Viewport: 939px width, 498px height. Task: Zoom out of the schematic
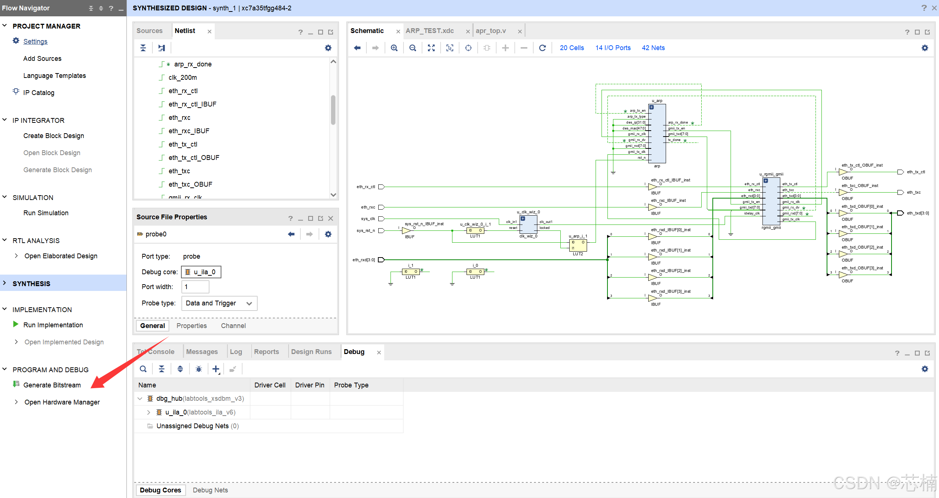point(413,47)
